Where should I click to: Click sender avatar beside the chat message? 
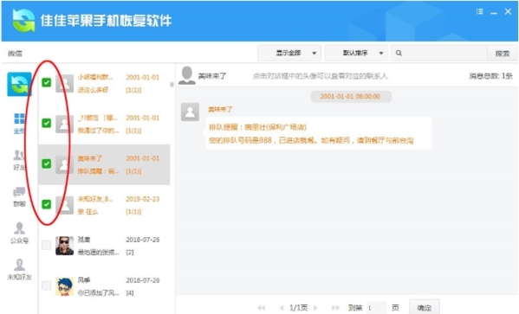pos(190,112)
